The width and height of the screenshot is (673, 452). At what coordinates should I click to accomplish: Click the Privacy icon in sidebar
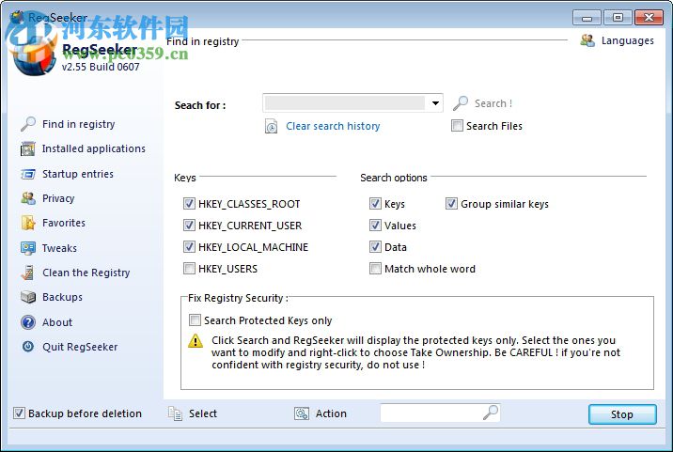click(27, 198)
